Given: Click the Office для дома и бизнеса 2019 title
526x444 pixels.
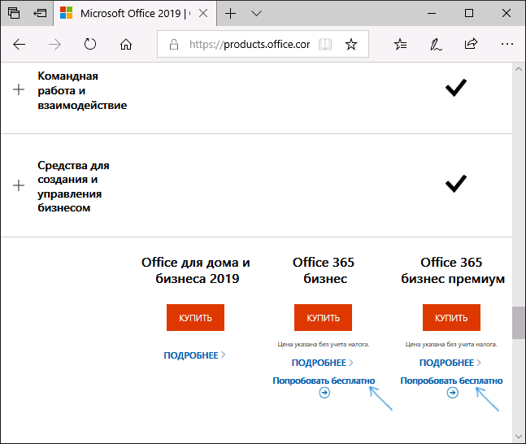Looking at the screenshot, I should click(196, 271).
